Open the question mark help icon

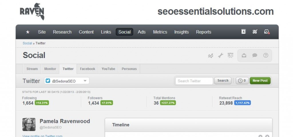coord(266,56)
